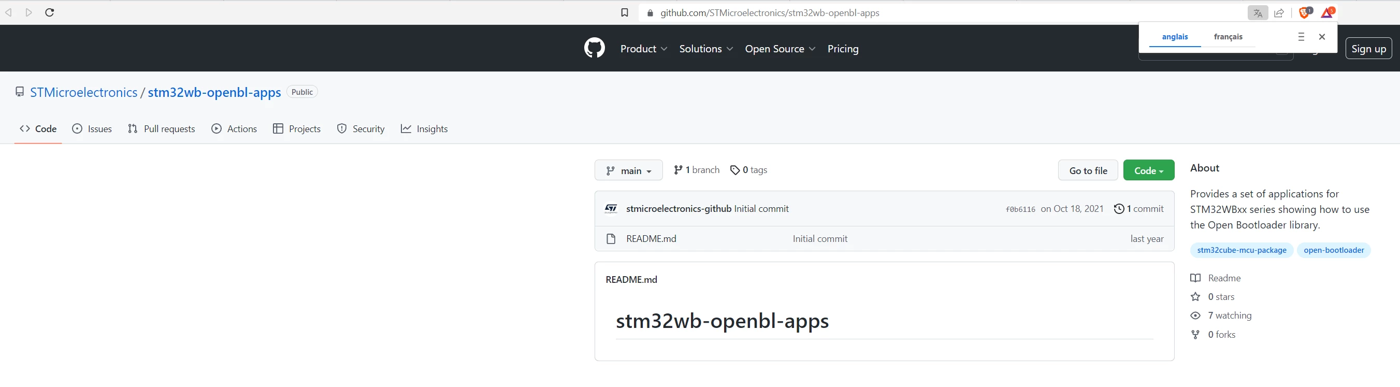View the 0 tags link

point(748,170)
